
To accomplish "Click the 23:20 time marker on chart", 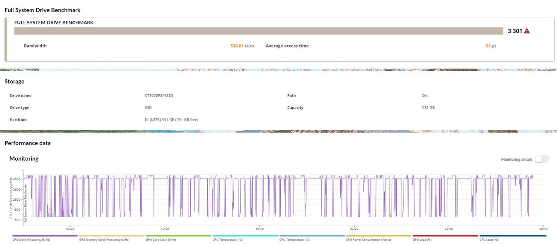I will pos(354,228).
